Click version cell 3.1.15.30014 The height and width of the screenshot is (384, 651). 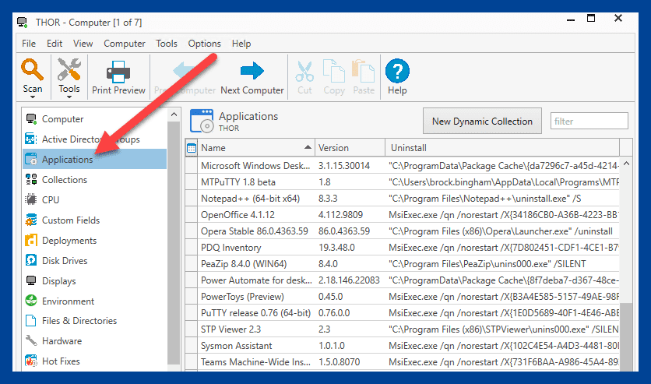click(350, 166)
